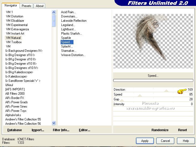196x147 pixels.
Task: Click the Speed slider handle
Action: (140, 95)
